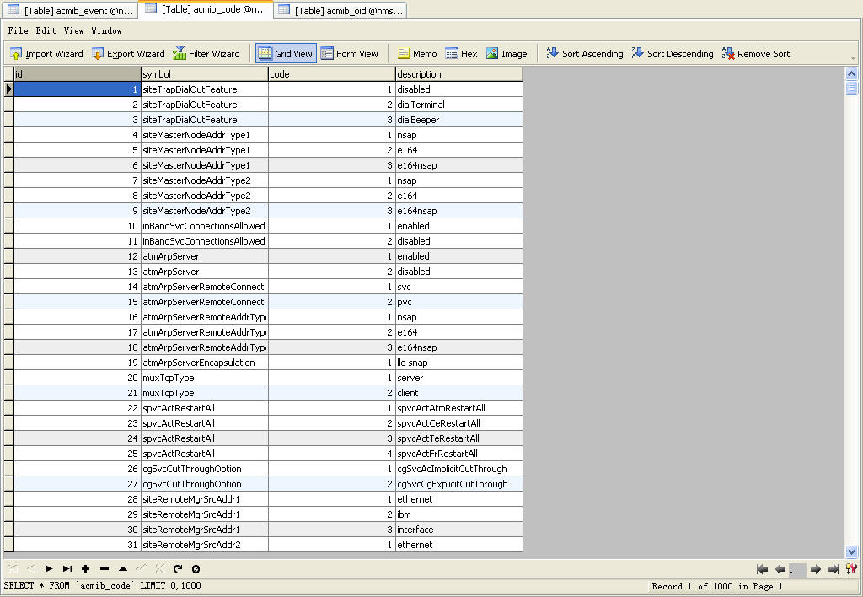This screenshot has width=863, height=597.
Task: Launch the Export Wizard
Action: coord(128,54)
